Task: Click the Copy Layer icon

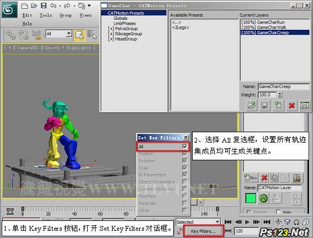Action: (274, 177)
